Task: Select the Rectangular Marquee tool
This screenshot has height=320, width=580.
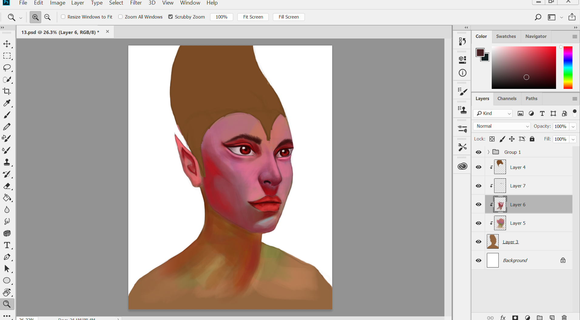Action: click(7, 56)
